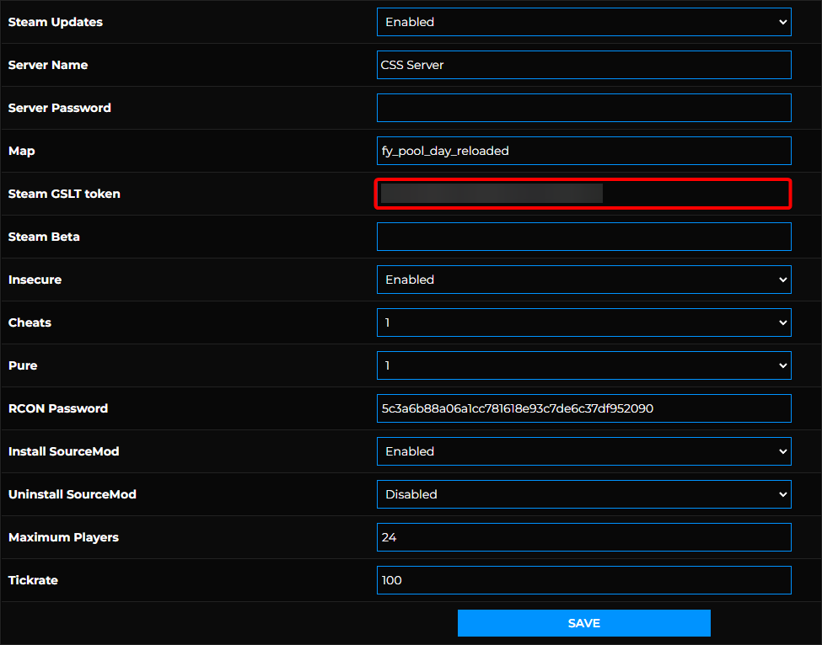Click the Tickrate label text
822x645 pixels.
coord(35,580)
